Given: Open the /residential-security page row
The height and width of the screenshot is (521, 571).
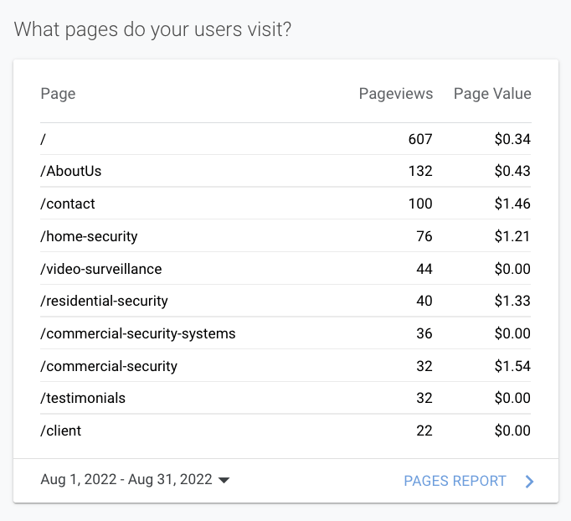Looking at the screenshot, I should point(104,301).
